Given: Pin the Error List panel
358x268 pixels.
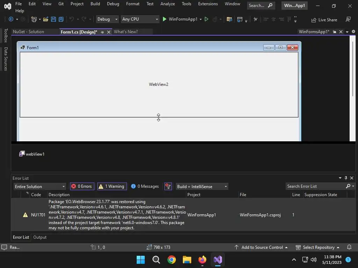Looking at the screenshot, I should coord(346,178).
